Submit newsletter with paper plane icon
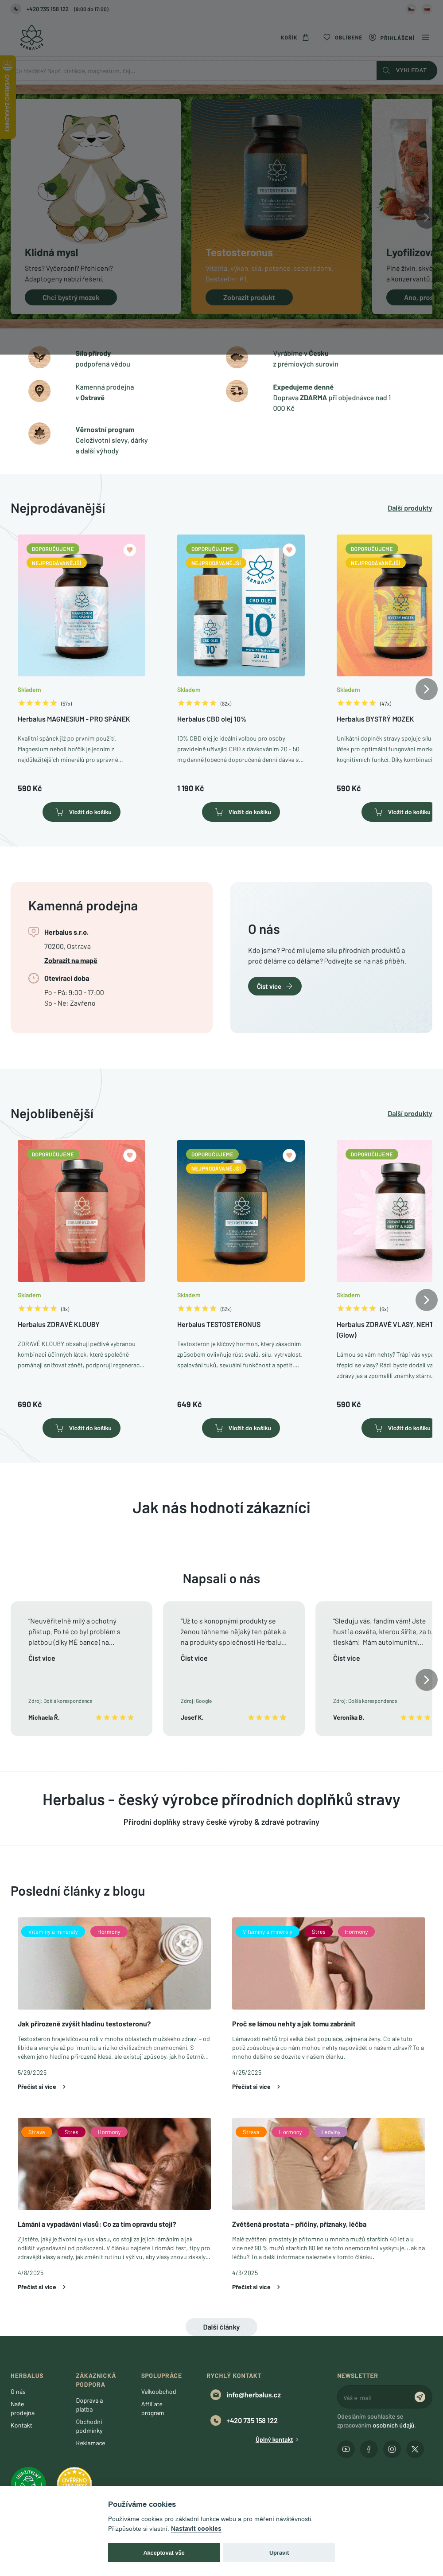 pos(420,2396)
